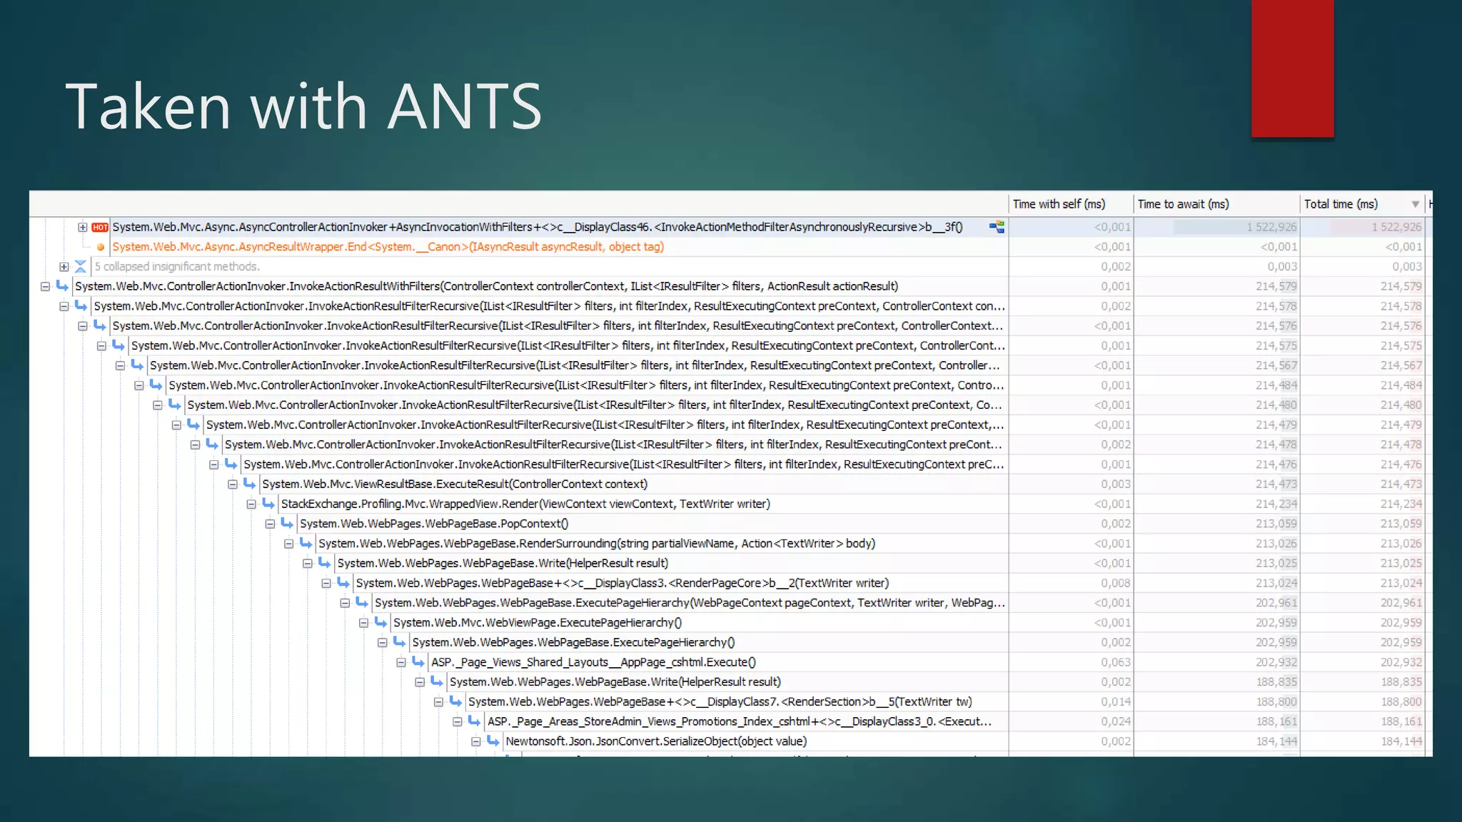Image resolution: width=1462 pixels, height=822 pixels.
Task: Collapse the InvokeActionResultWithFilters node
Action: pyautogui.click(x=45, y=287)
